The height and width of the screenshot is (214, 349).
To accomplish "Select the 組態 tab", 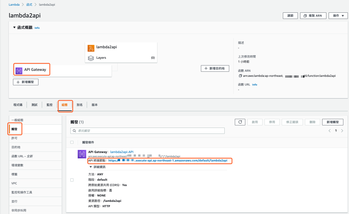I will [x=65, y=105].
